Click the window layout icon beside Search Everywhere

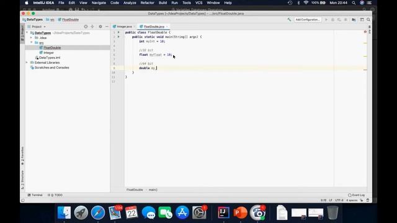tap(362, 19)
